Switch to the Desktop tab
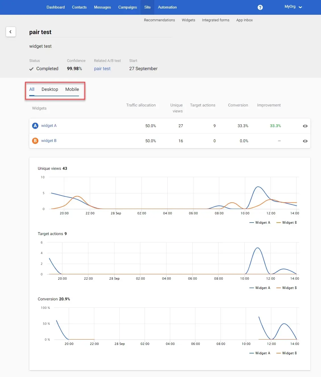321x377 pixels. coord(50,89)
